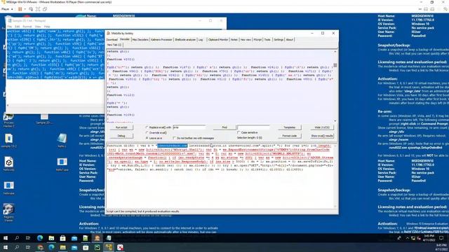This screenshot has width=449, height=252.
Task: Click highlighted domain text in results pane
Action: pos(172,146)
